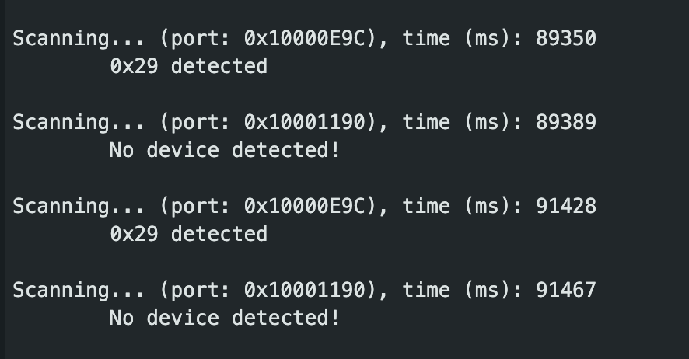Click the word "Scanning..." on the 91428 line
The image size is (689, 359).
[x=79, y=206]
